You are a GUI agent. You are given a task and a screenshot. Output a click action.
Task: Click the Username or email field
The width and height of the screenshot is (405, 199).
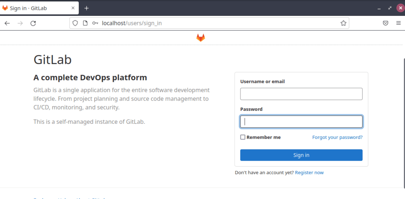coord(301,94)
